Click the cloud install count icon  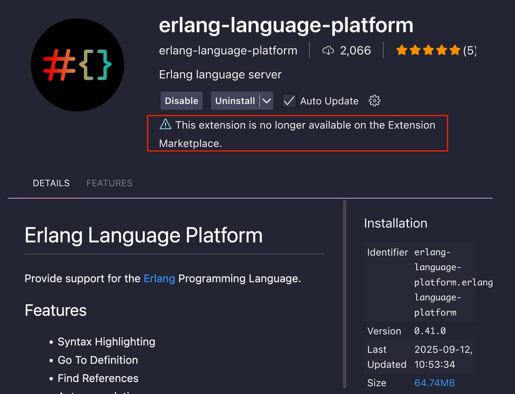click(327, 51)
